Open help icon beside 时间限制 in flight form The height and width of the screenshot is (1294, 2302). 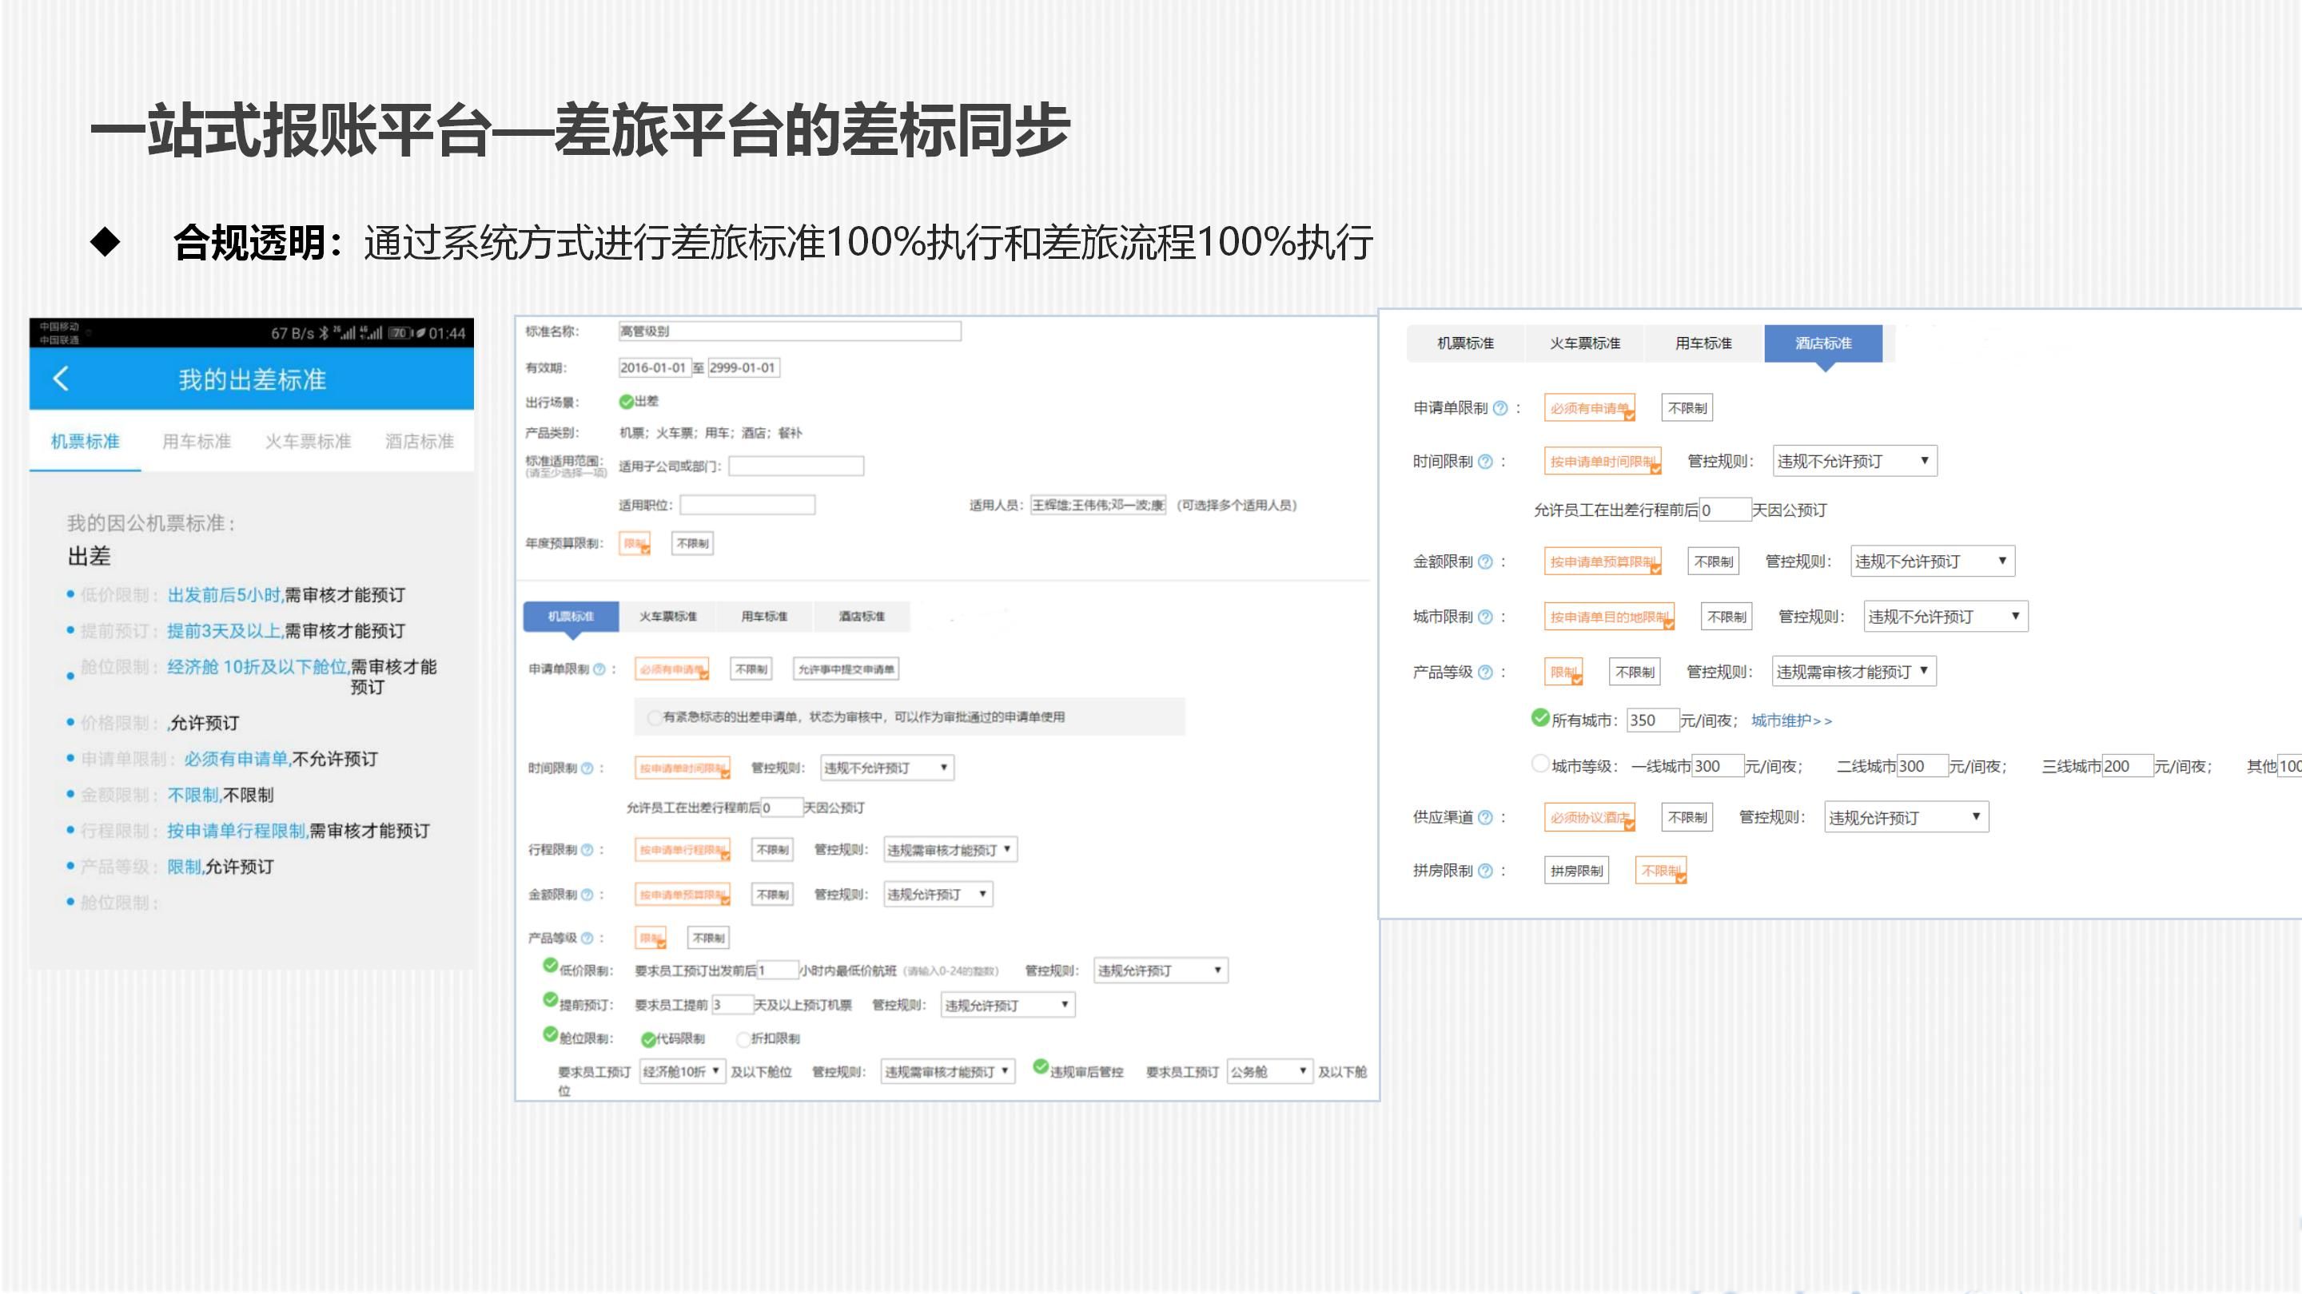587,768
